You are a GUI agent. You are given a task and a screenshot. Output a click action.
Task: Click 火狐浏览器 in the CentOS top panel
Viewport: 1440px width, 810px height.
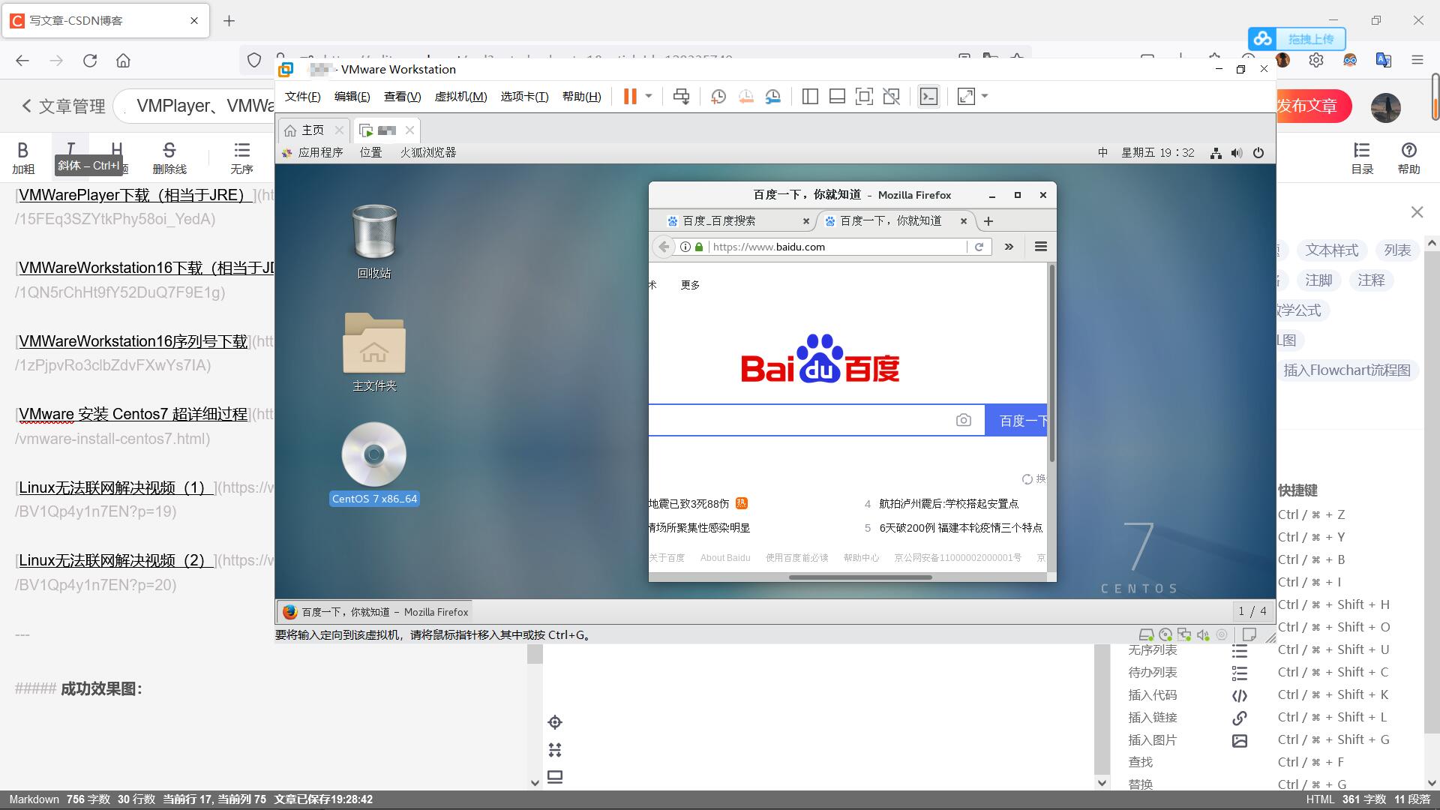click(427, 152)
